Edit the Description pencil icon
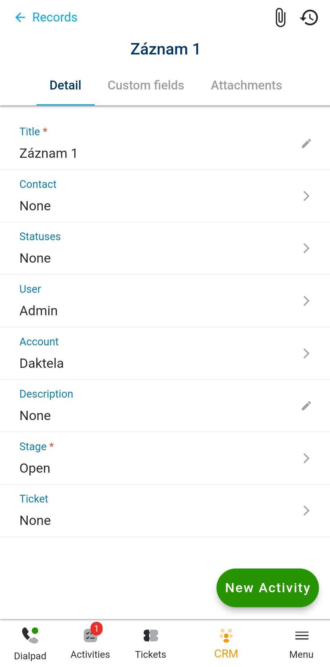 coord(306,406)
